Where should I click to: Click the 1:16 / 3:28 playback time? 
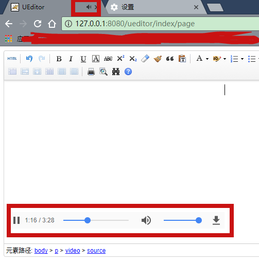point(40,220)
